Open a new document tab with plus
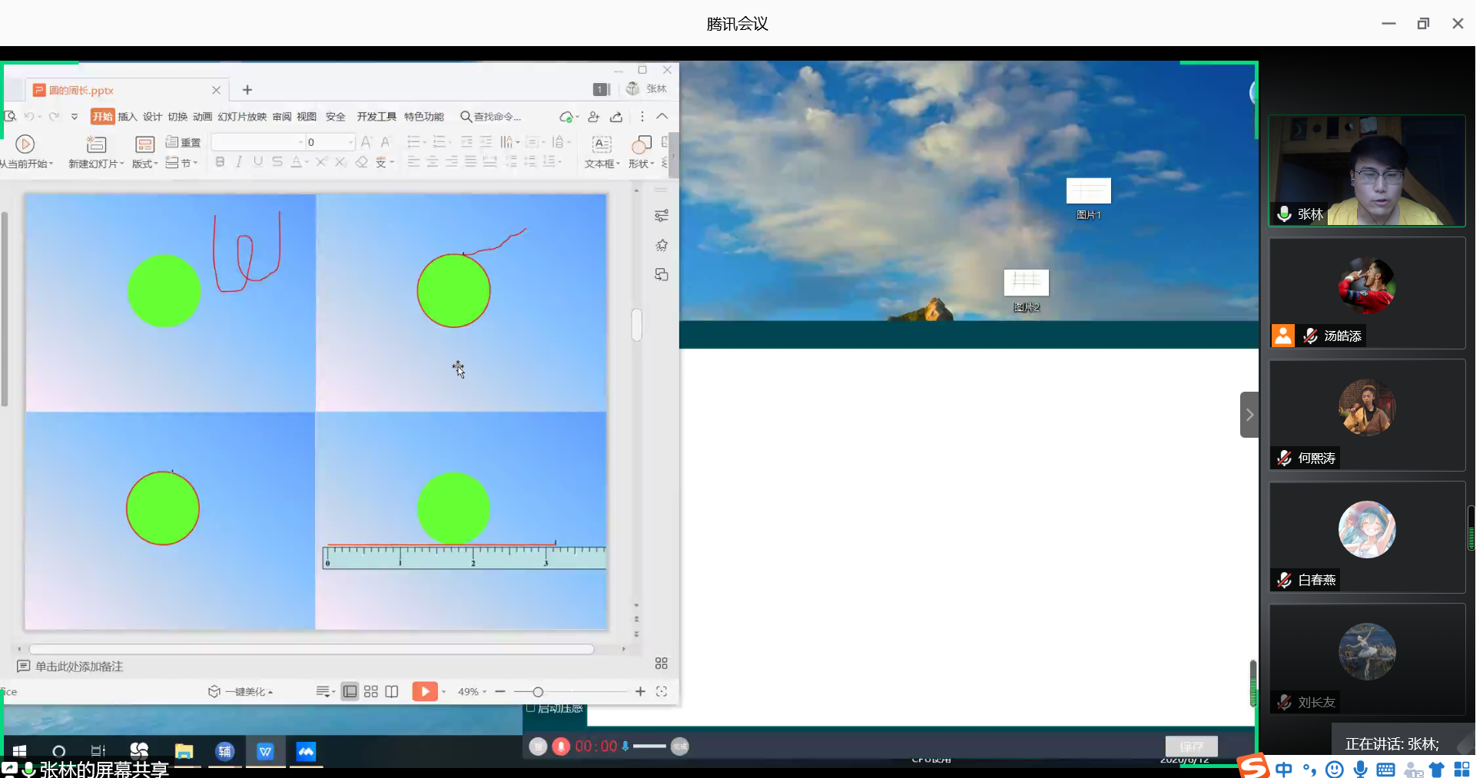This screenshot has height=778, width=1483. point(247,90)
